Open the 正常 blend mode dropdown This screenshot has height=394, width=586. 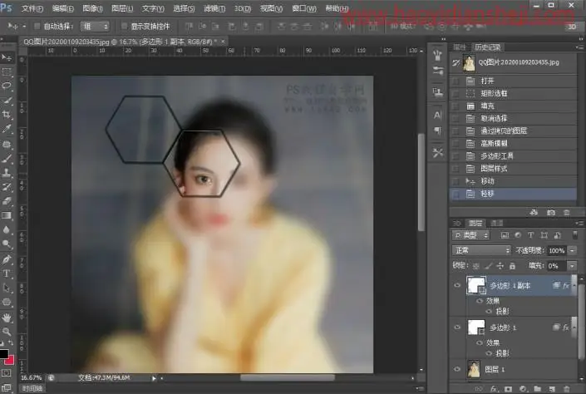[481, 250]
